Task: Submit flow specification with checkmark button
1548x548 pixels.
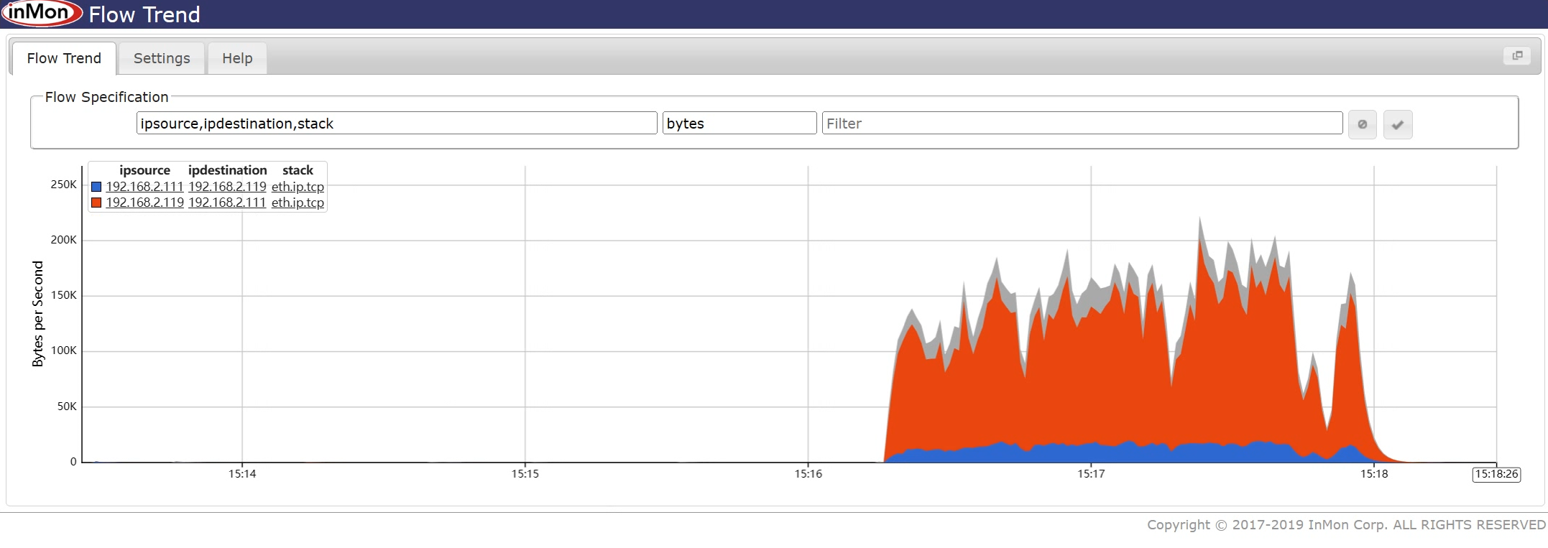Action: pos(1397,124)
